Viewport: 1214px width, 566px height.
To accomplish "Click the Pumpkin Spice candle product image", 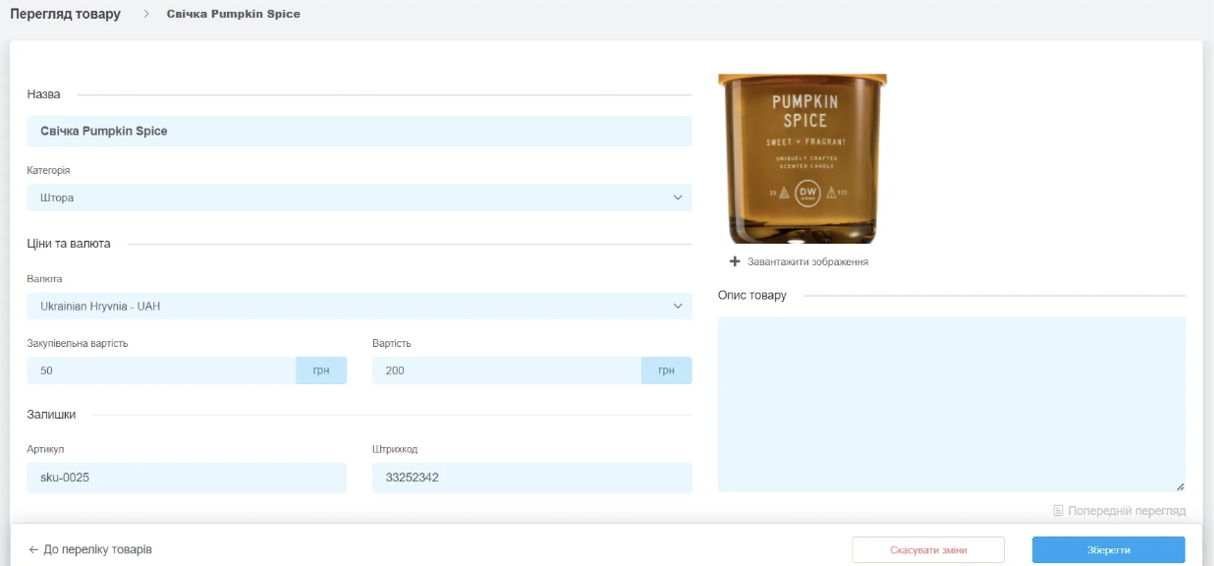I will [x=802, y=158].
